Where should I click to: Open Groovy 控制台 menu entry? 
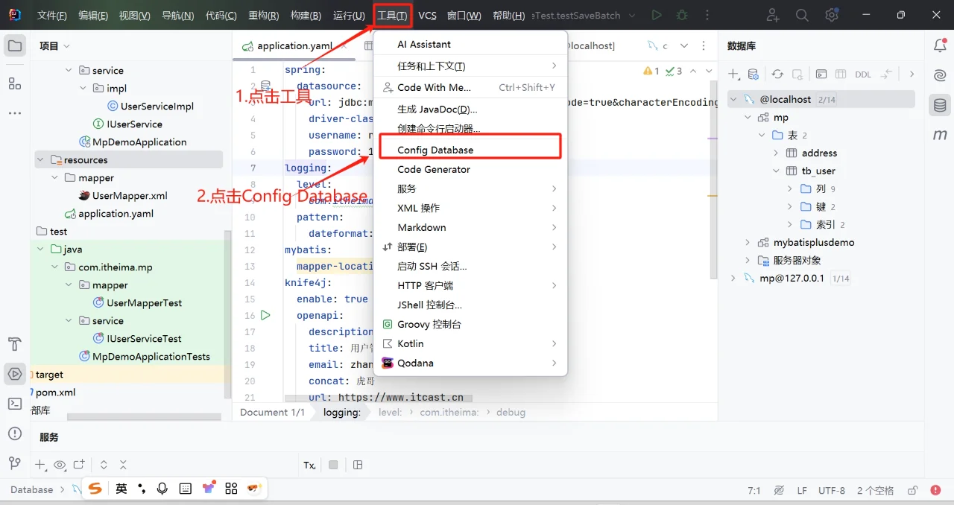470,324
